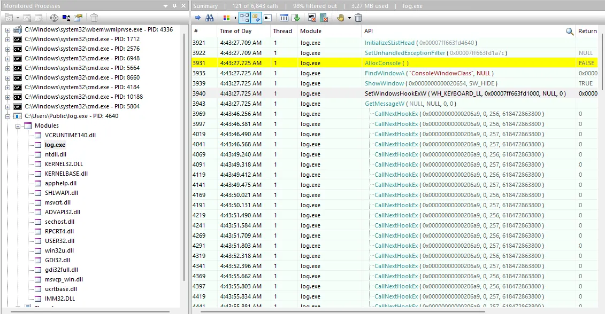Viewport: 605px width, 314px height.
Task: Open the ShowWindow API link
Action: (x=384, y=83)
